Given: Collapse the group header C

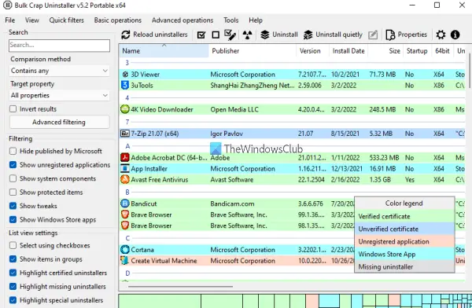Looking at the screenshot, I should (x=127, y=238).
